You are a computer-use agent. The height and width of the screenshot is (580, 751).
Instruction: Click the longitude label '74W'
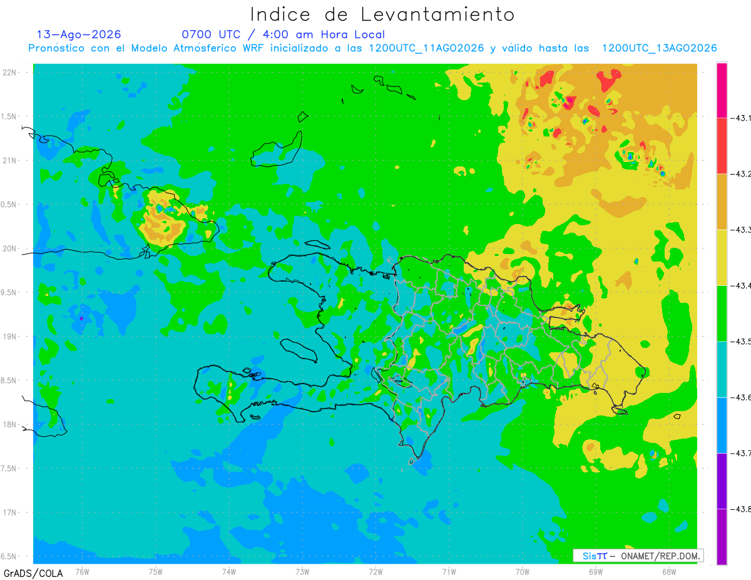click(229, 572)
